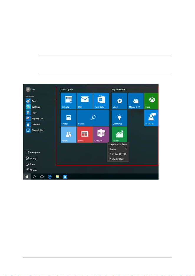195x276 pixels.
Task: Open the Calendar tile
Action: (69, 101)
